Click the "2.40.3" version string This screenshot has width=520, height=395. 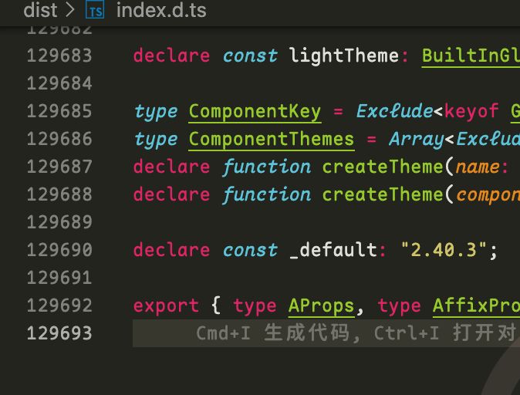pyautogui.click(x=444, y=250)
